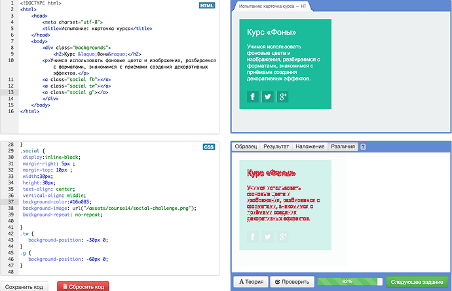Click the background-color value #16a085
The image size is (452, 291).
pos(81,202)
